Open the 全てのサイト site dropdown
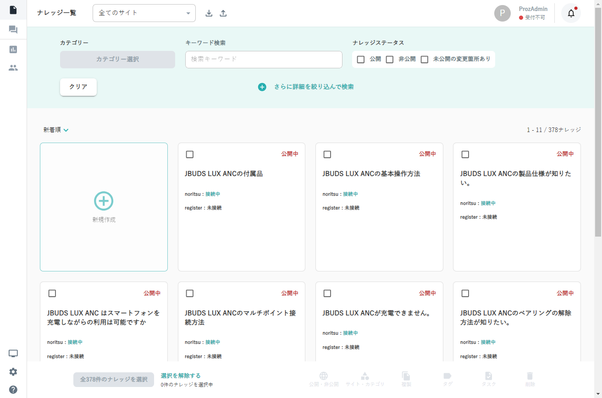602x398 pixels. click(144, 13)
